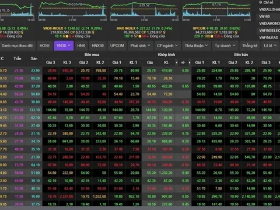The image size is (280, 210).
Task: Open the Thỏa thuận dropdown
Action: click(x=196, y=45)
